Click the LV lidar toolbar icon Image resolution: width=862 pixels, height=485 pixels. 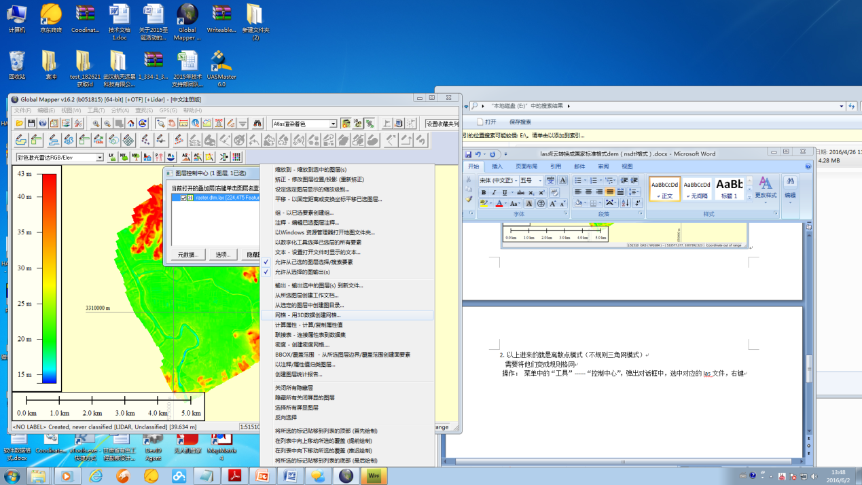coord(112,158)
